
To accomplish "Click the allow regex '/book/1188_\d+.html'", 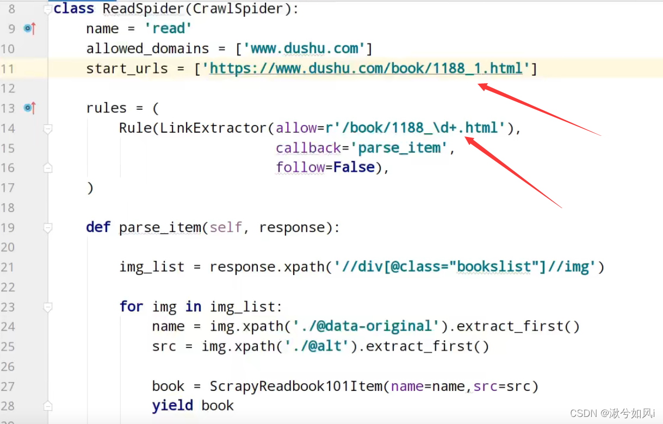I will pos(419,128).
